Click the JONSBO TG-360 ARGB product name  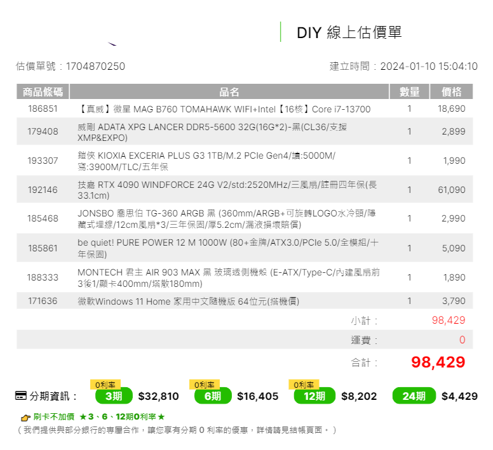pyautogui.click(x=227, y=219)
